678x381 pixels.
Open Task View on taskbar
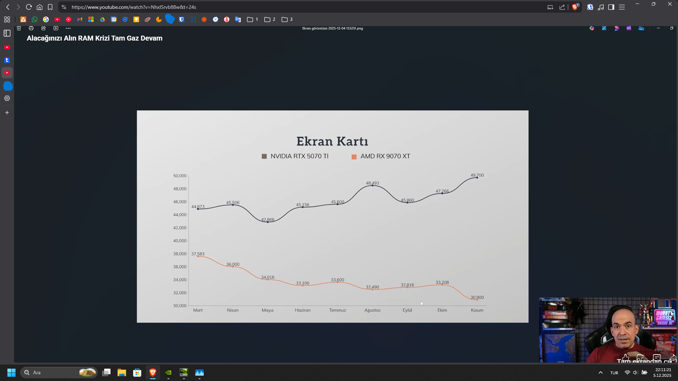[106, 373]
